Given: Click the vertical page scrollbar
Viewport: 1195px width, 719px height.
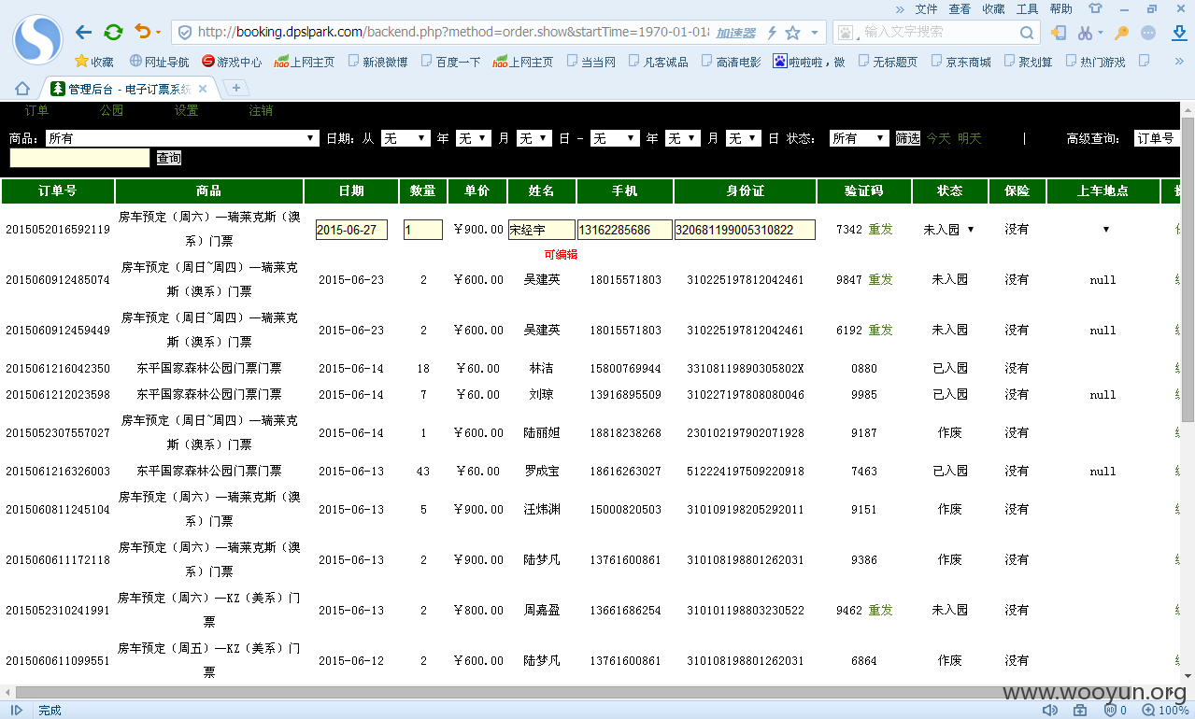Looking at the screenshot, I should pyautogui.click(x=1188, y=270).
